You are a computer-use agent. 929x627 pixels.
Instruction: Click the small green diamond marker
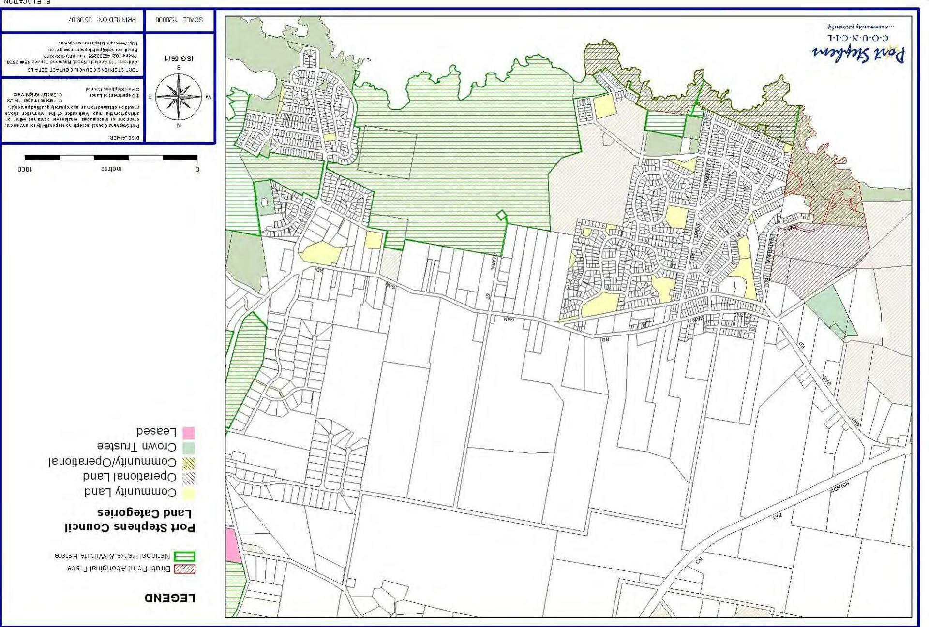pos(501,215)
